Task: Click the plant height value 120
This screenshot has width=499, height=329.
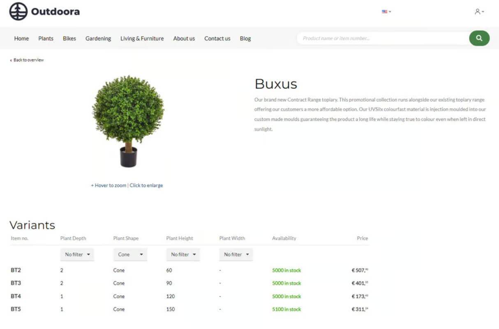Action: click(x=171, y=296)
